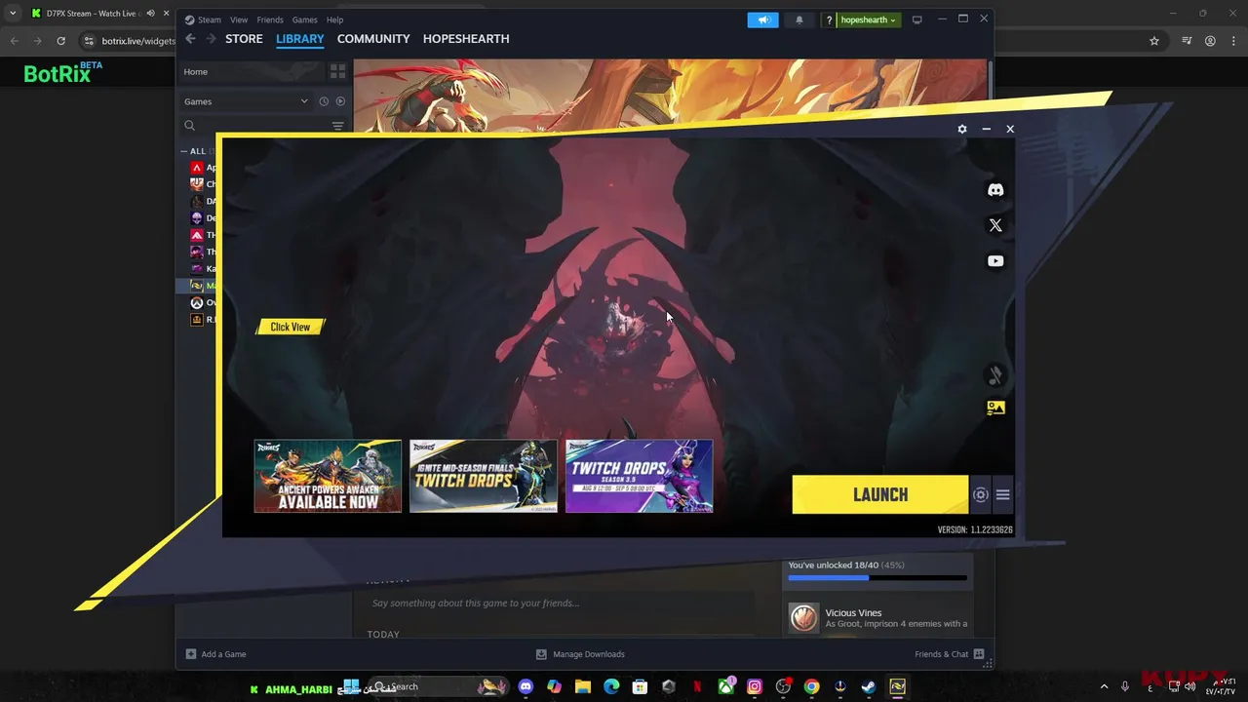Enter Steam Big Picture mode icon
Viewport: 1248px width, 702px height.
point(916,19)
